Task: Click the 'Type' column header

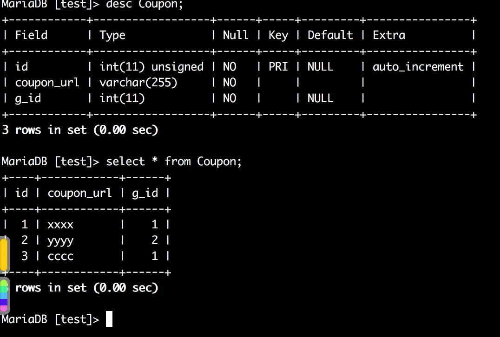Action: 112,35
